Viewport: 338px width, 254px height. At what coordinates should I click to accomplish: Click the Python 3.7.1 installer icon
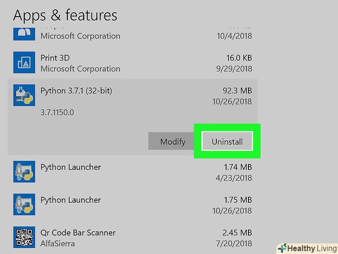click(x=24, y=95)
